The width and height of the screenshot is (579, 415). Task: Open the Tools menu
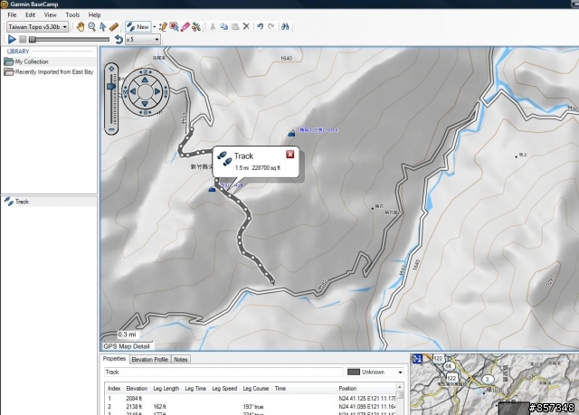(72, 14)
